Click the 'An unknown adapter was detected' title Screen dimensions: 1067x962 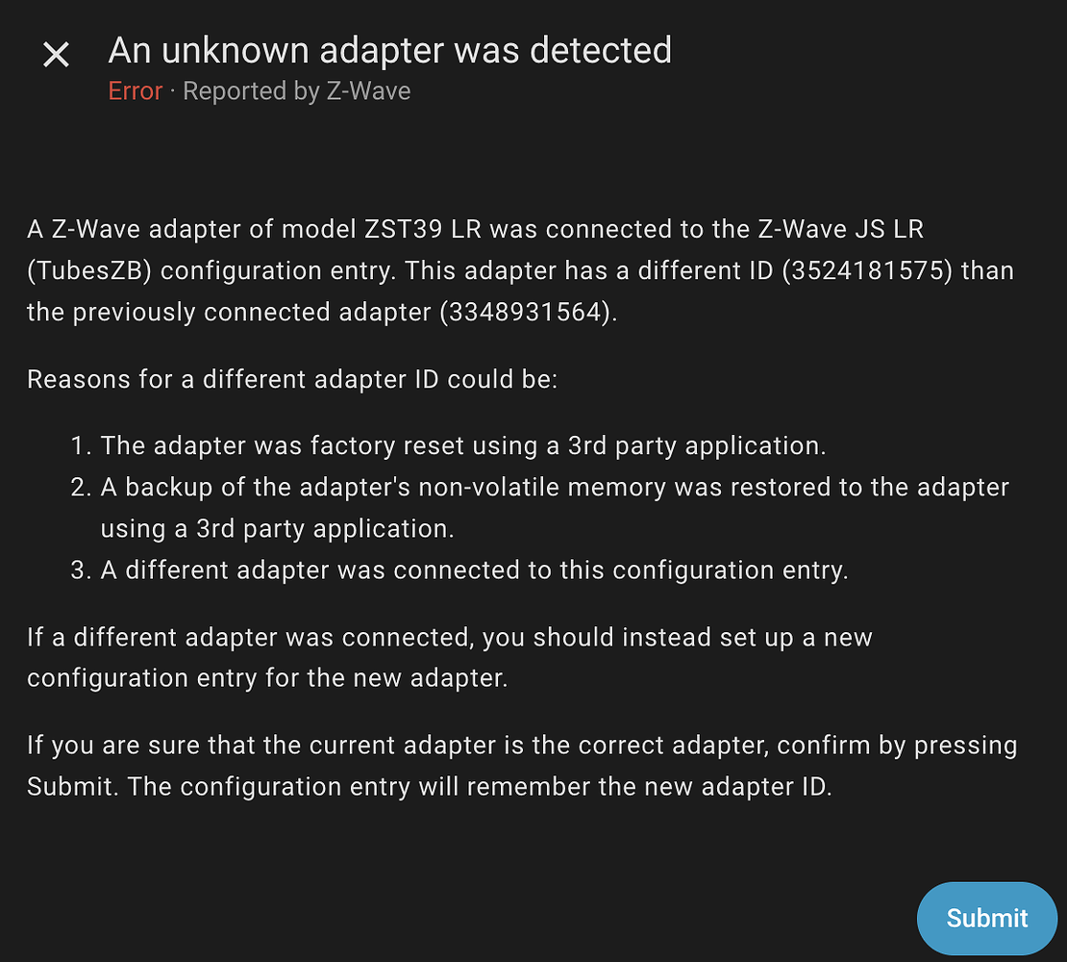(390, 50)
